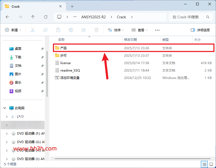The image size is (216, 168).
Task: Select DVD drive (G:) in sidebar
Action: click(28, 142)
